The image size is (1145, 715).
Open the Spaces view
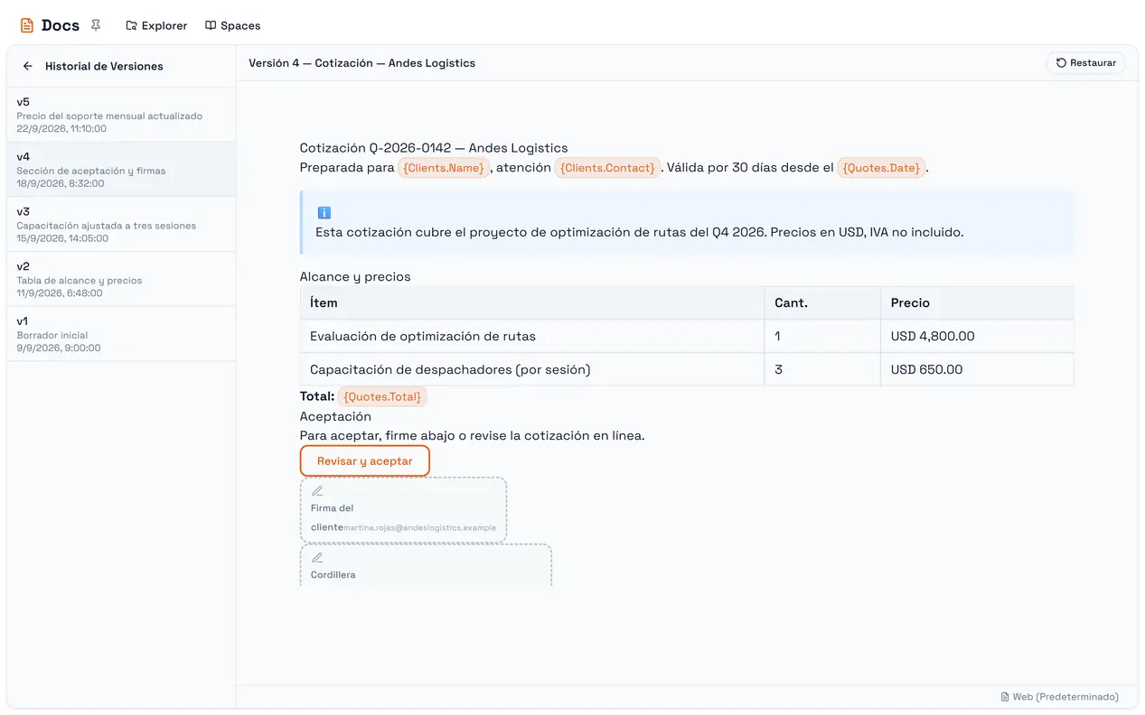233,25
